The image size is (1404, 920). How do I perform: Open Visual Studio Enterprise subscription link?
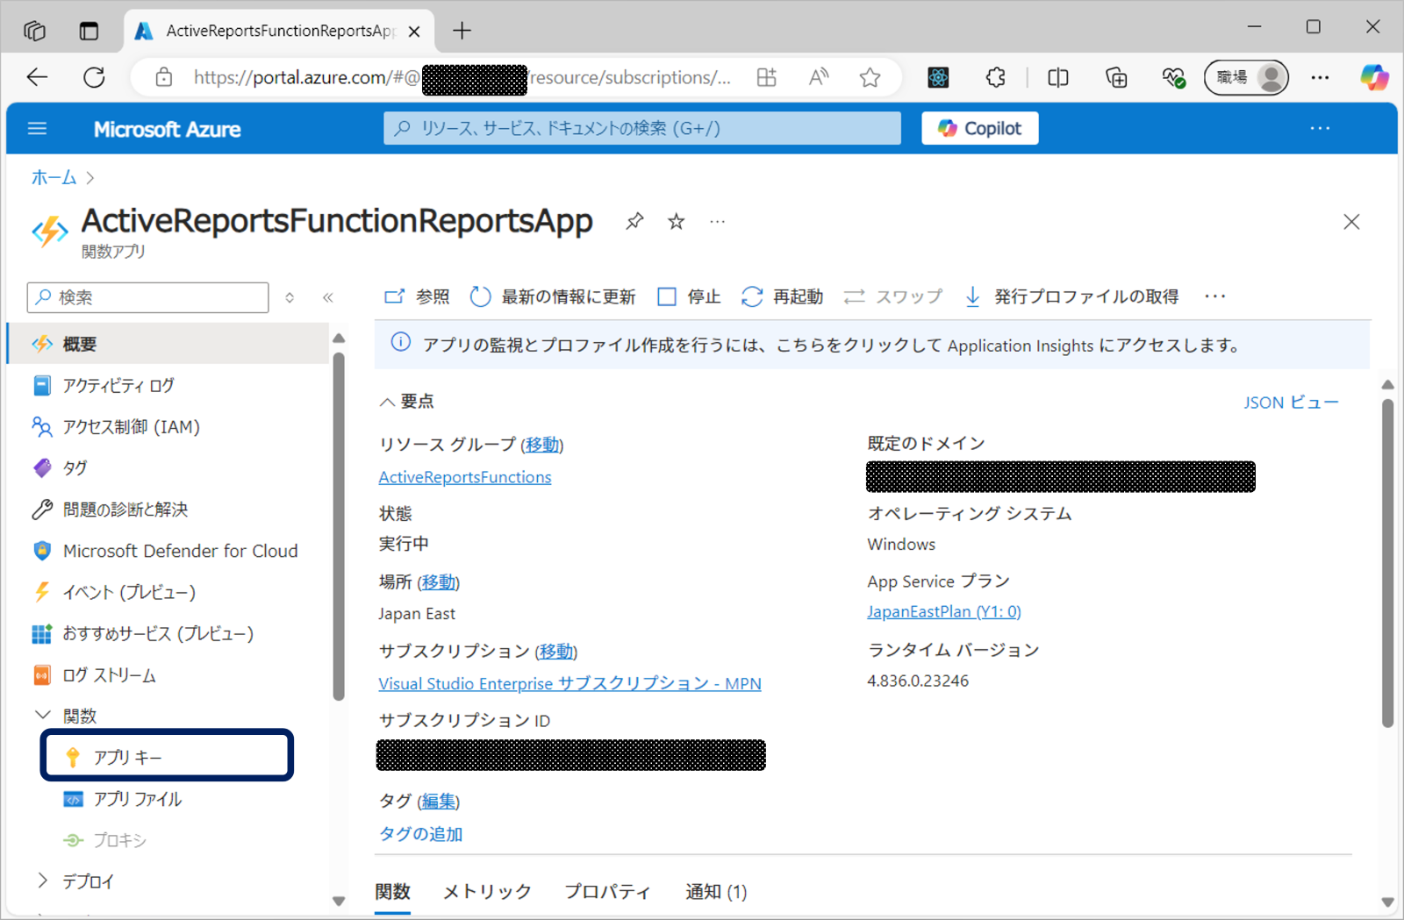pos(569,683)
